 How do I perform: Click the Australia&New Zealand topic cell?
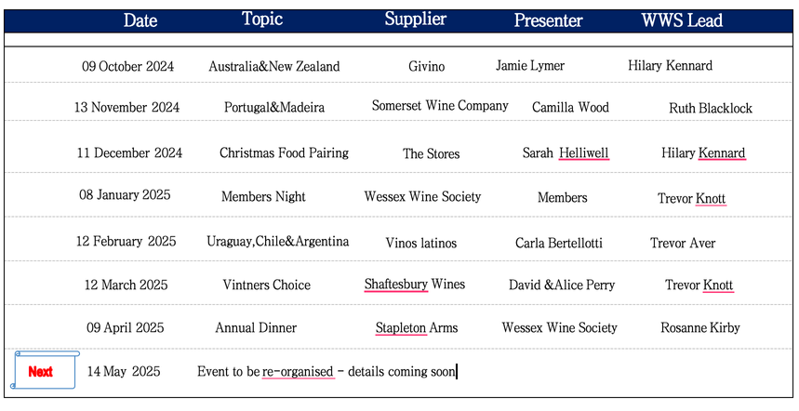coord(274,66)
